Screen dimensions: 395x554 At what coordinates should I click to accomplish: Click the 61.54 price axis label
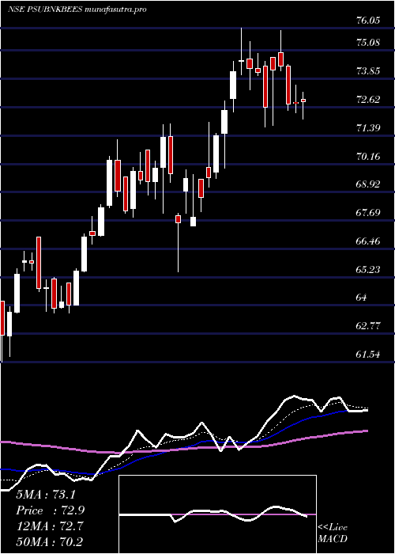(368, 354)
